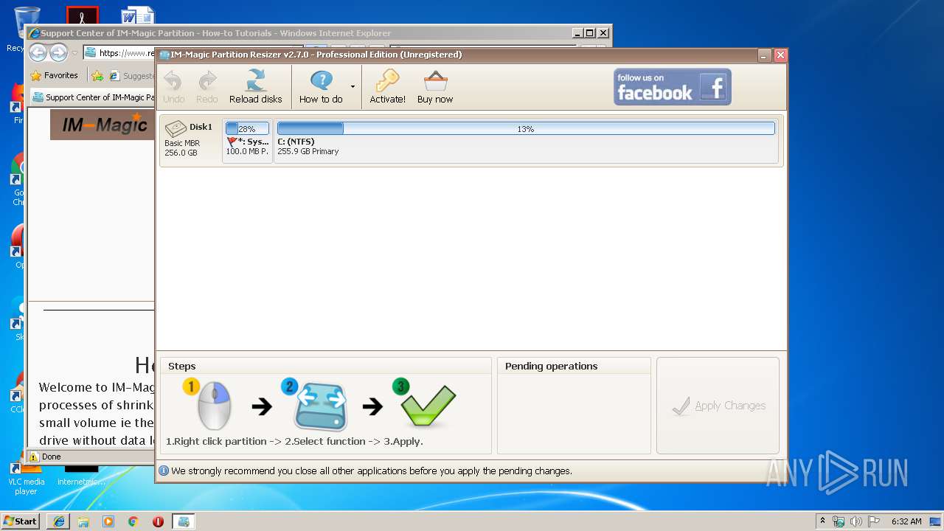Image resolution: width=944 pixels, height=531 pixels.
Task: Click the Internet Explorer Back button
Action: tap(38, 52)
